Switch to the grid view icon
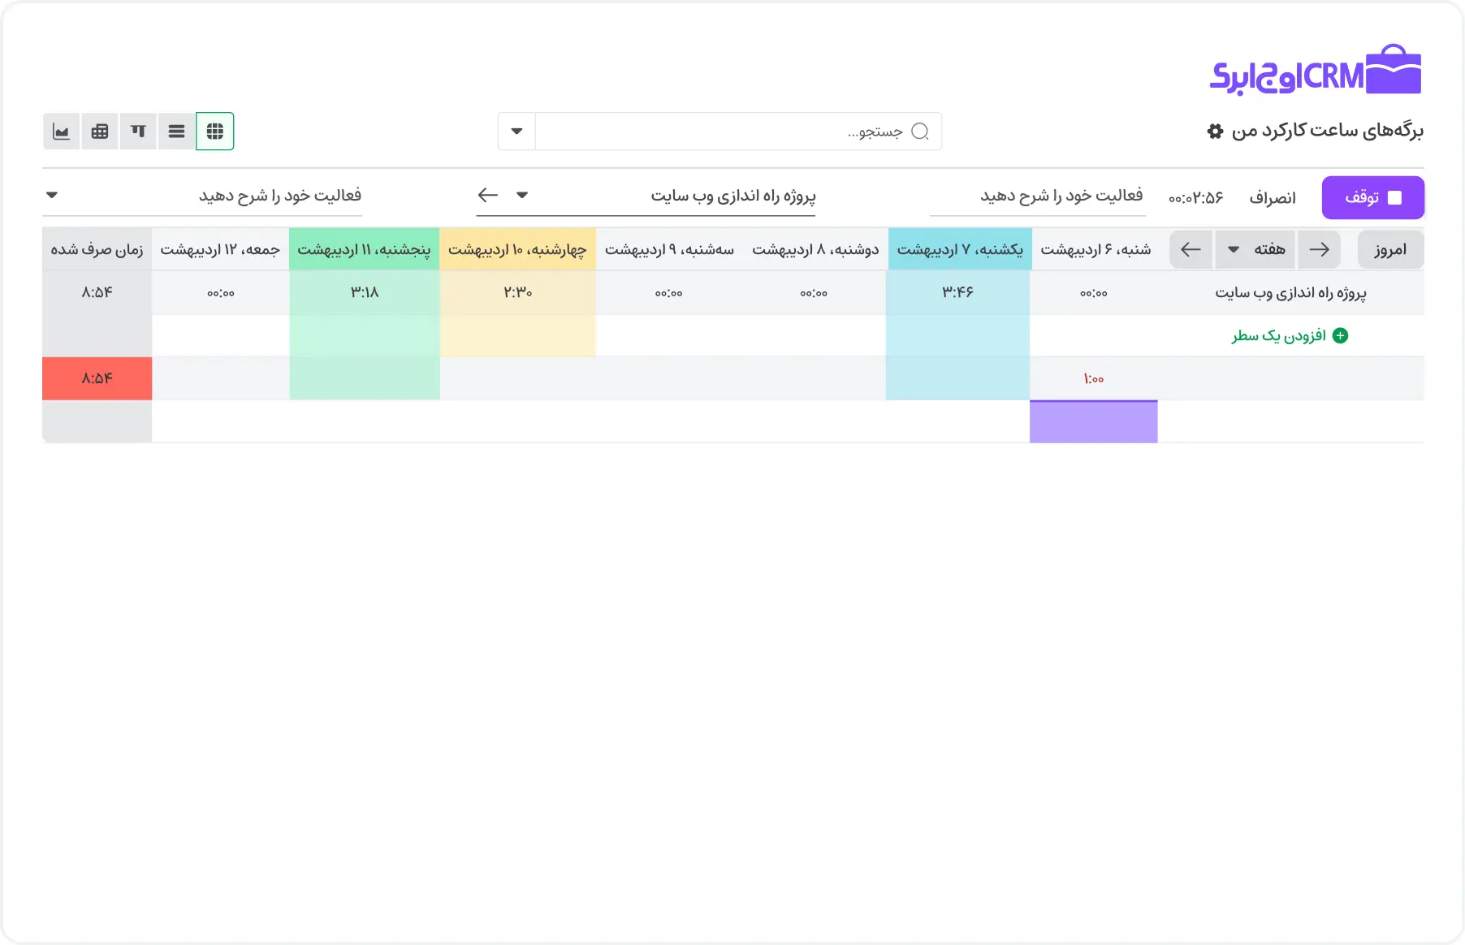The image size is (1465, 945). pos(215,132)
